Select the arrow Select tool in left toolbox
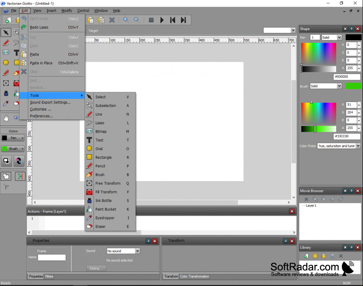363x286 pixels. click(6, 32)
